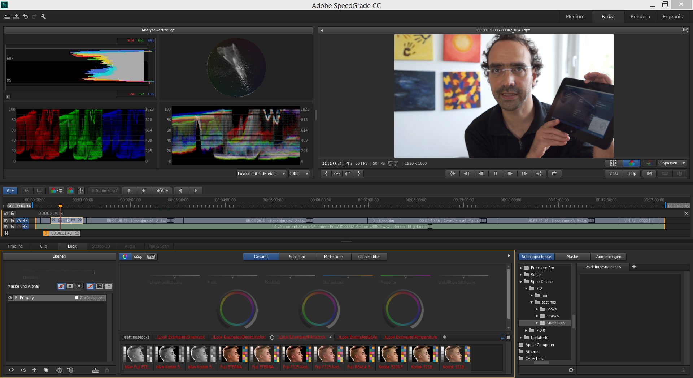Viewport: 693px width, 378px height.
Task: Go to the next keyframe
Action: point(195,190)
